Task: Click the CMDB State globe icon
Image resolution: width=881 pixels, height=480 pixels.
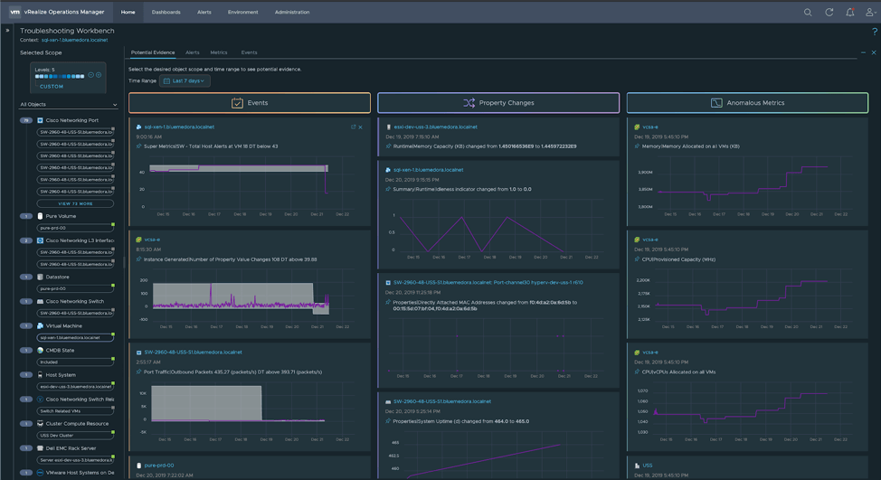Action: click(40, 351)
